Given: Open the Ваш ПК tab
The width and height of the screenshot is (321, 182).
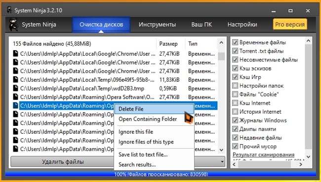Looking at the screenshot, I should (x=201, y=25).
